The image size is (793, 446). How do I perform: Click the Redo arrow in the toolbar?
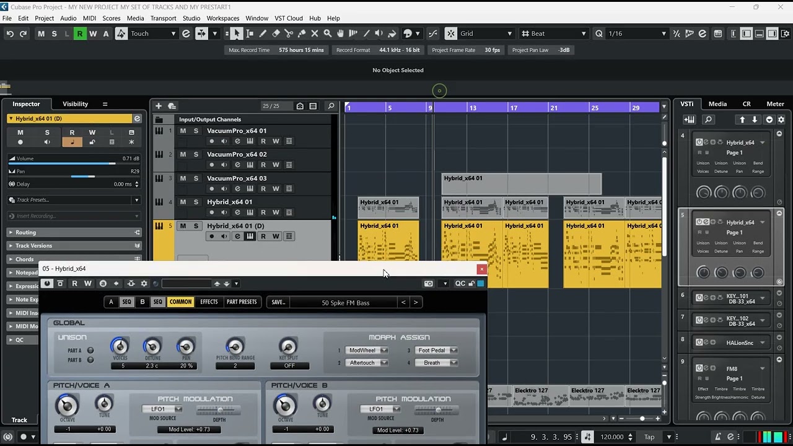coord(23,33)
